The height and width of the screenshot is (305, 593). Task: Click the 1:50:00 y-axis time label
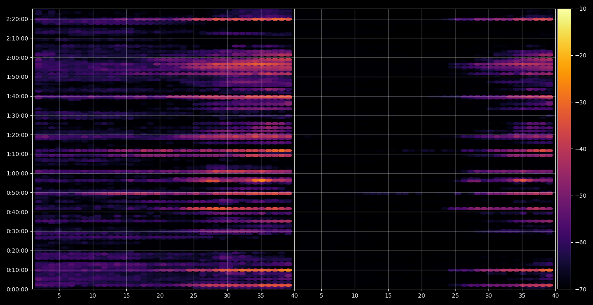(17, 77)
